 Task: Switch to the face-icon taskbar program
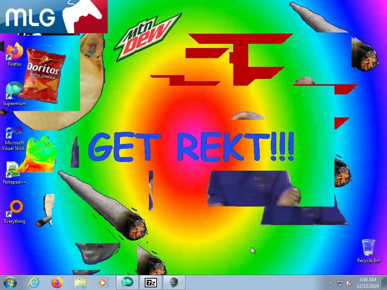tap(174, 282)
